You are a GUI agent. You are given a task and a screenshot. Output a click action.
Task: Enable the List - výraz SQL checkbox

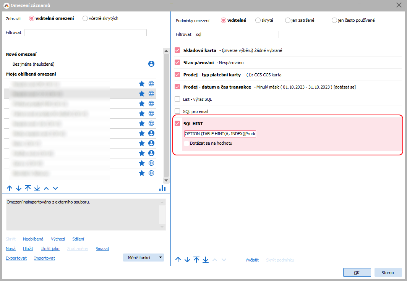click(177, 99)
